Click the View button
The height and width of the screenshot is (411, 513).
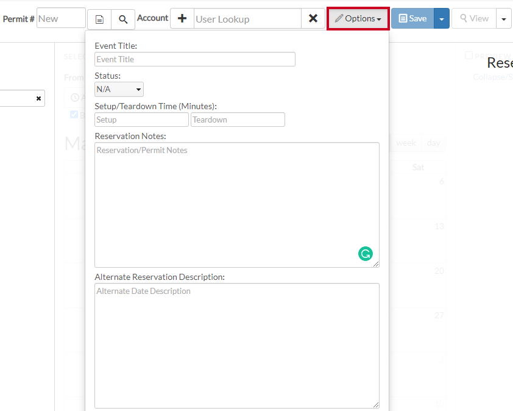click(x=474, y=18)
